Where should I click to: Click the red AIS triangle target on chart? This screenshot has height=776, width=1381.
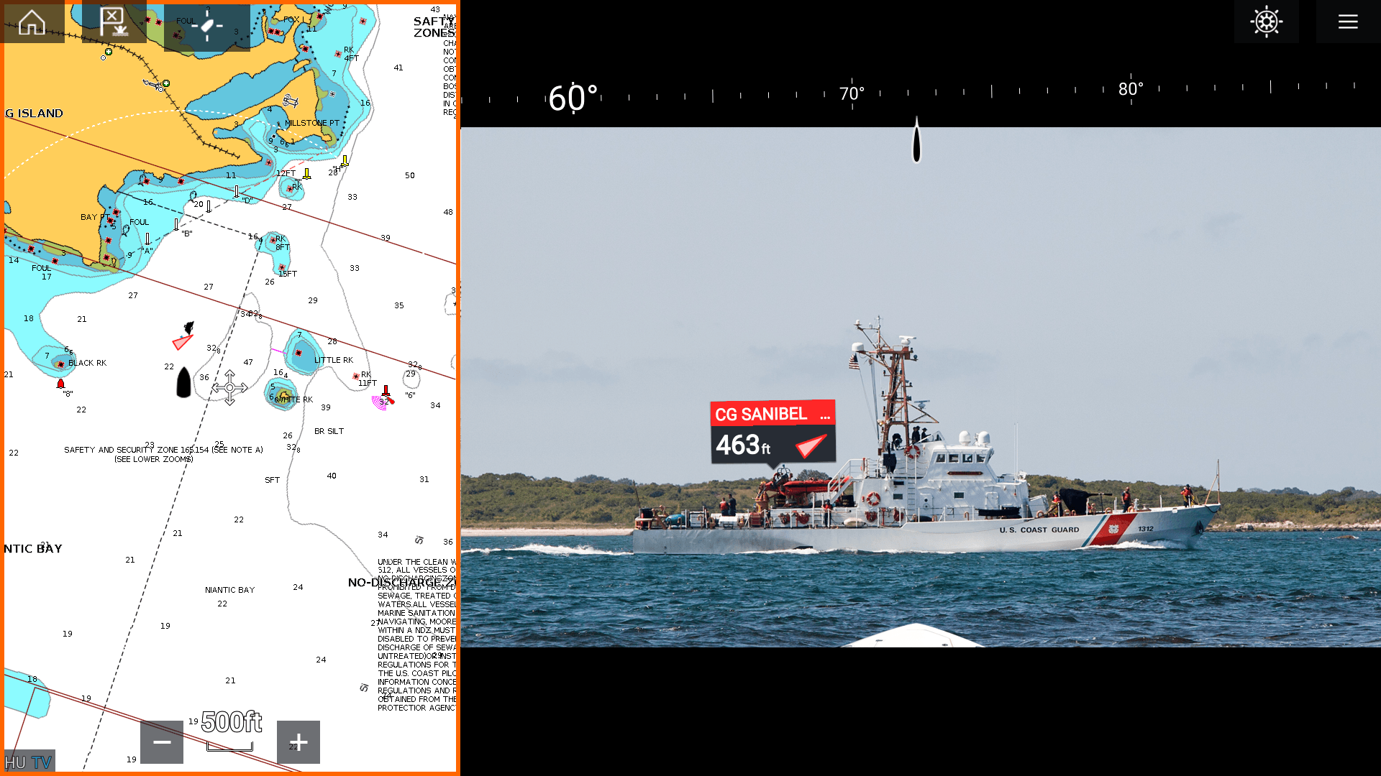(182, 342)
